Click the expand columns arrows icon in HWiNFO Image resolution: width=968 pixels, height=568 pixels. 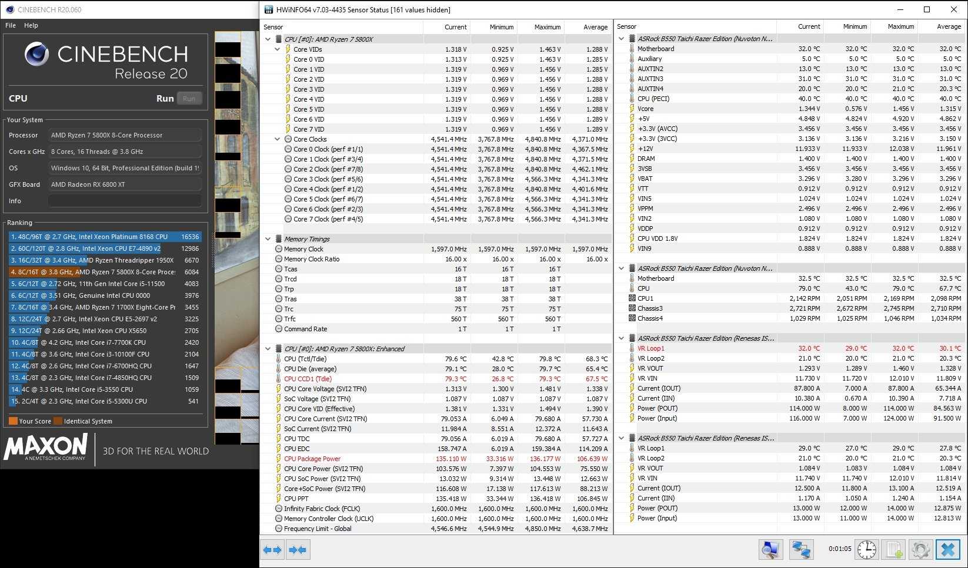[272, 550]
